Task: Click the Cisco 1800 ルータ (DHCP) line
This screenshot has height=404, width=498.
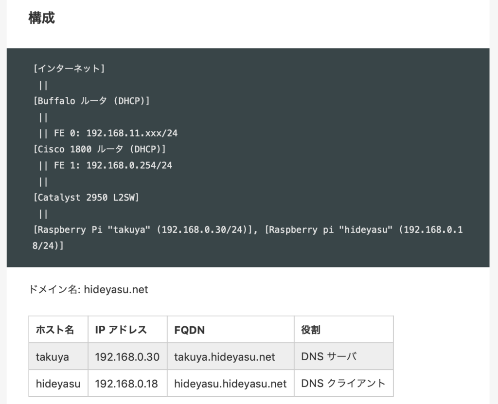Action: click(99, 149)
